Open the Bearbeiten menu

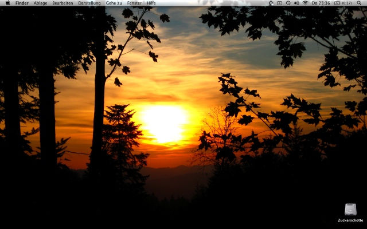(x=63, y=3)
